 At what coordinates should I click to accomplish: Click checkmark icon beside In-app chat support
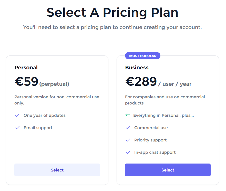[x=128, y=152]
